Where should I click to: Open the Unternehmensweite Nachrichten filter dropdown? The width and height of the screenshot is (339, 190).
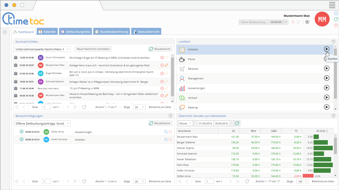pyautogui.click(x=42, y=49)
